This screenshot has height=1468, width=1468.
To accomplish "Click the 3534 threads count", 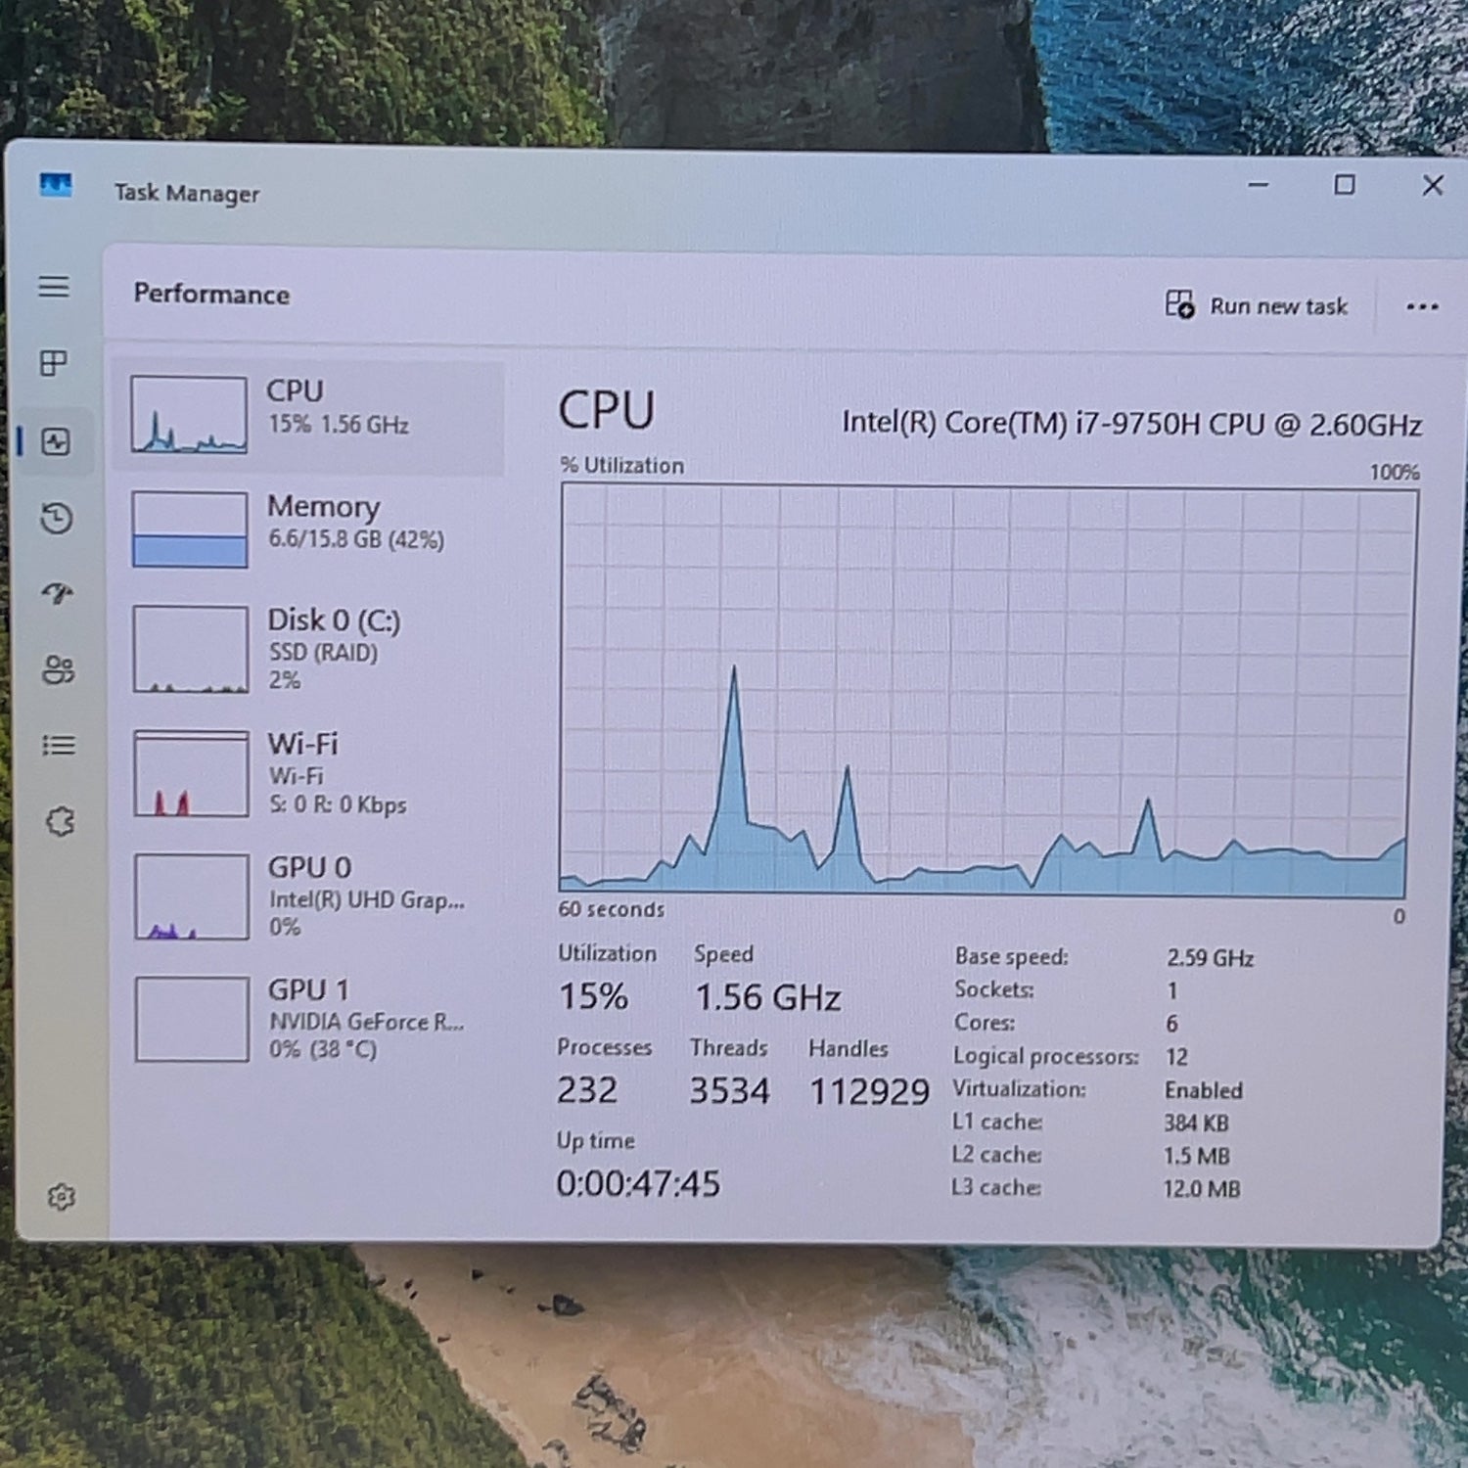I will pyautogui.click(x=729, y=1090).
